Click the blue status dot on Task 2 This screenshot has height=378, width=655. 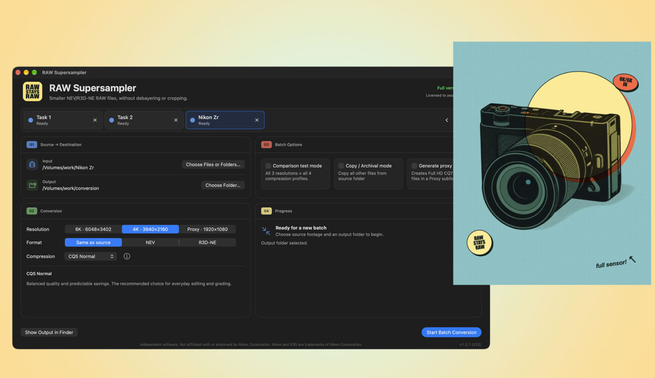tap(112, 120)
